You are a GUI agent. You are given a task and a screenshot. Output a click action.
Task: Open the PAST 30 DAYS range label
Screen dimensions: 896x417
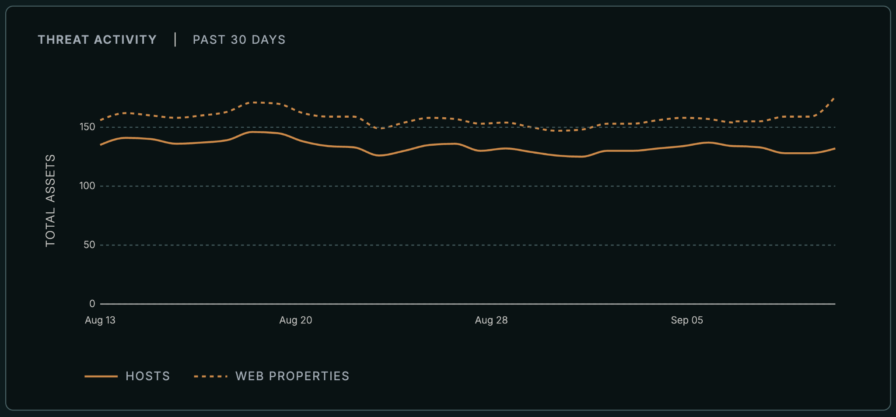(239, 40)
